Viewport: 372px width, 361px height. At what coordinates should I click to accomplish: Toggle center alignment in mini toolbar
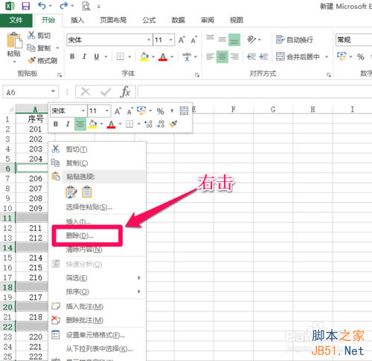click(x=80, y=124)
